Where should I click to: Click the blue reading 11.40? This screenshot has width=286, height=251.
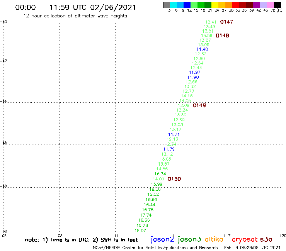coord(202,49)
